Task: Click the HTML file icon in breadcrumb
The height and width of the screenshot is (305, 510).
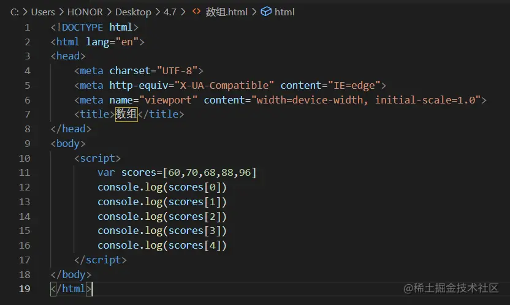Action: tap(196, 12)
